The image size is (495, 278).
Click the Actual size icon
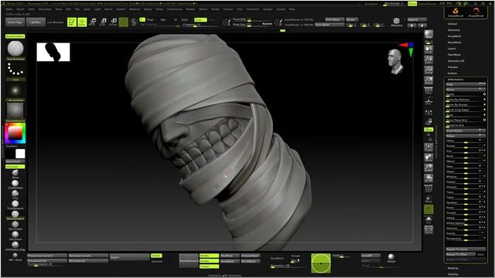428,70
